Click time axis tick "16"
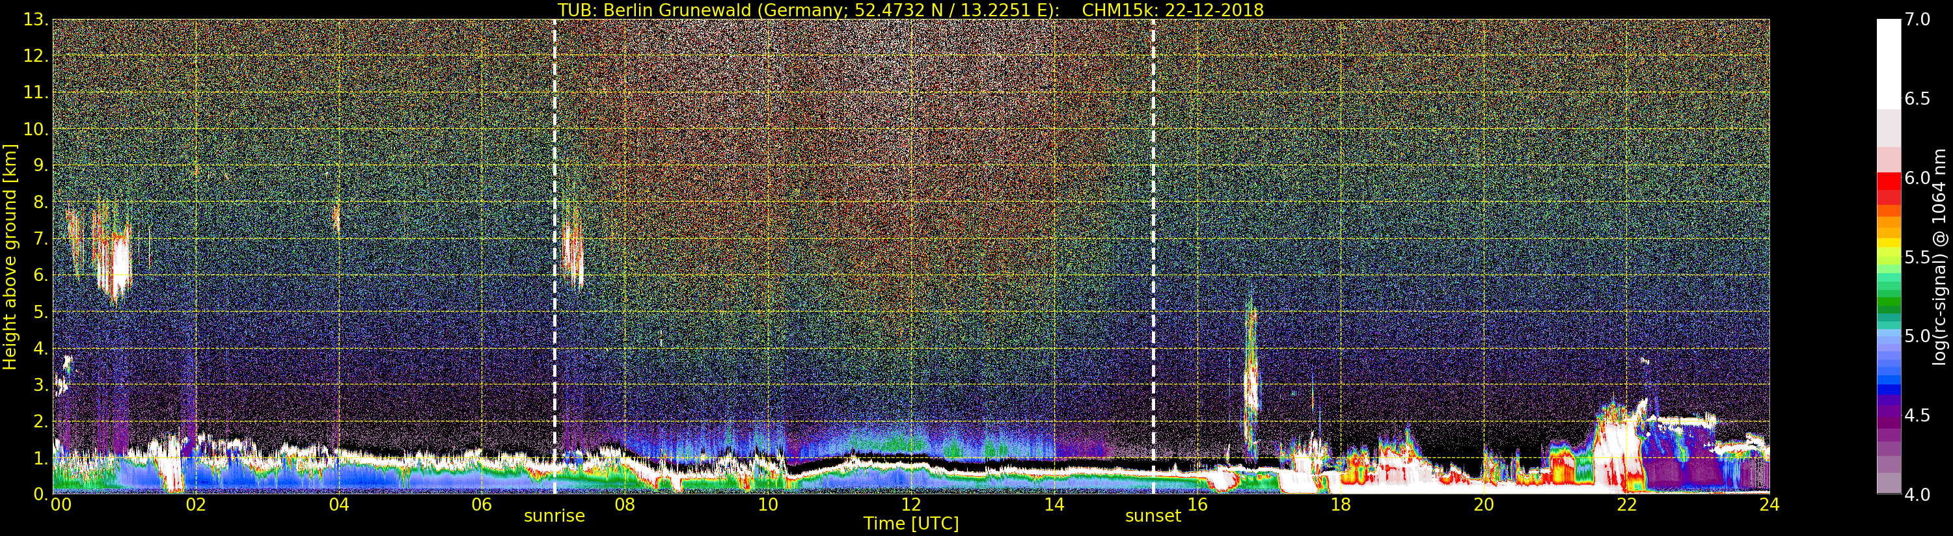Screen dimensions: 1953x536 [1197, 504]
